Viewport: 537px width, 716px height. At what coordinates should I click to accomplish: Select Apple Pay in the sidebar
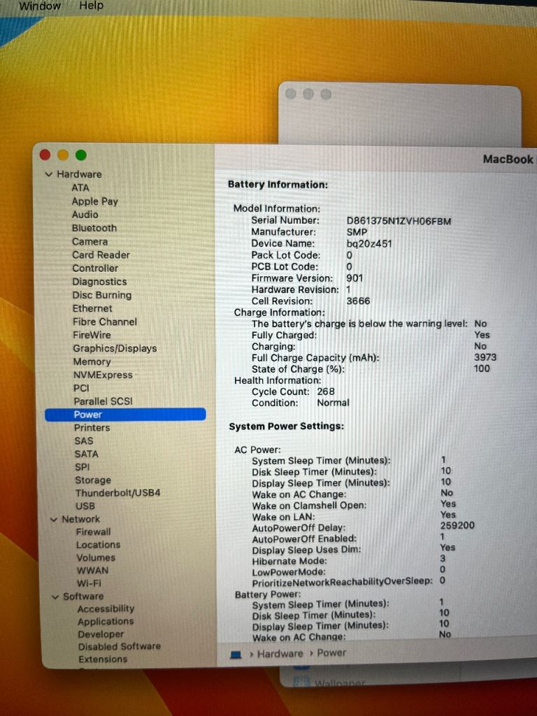(94, 201)
